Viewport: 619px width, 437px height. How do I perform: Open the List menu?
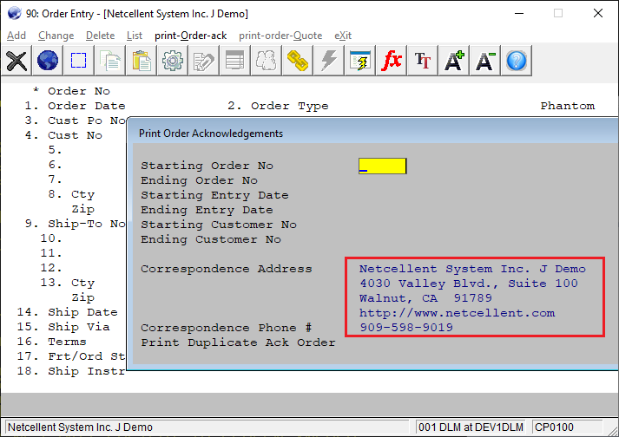[x=135, y=36]
